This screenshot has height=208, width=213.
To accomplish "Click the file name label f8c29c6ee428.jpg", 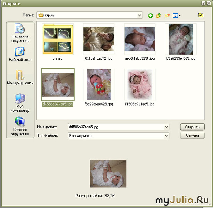I will 99,104.
